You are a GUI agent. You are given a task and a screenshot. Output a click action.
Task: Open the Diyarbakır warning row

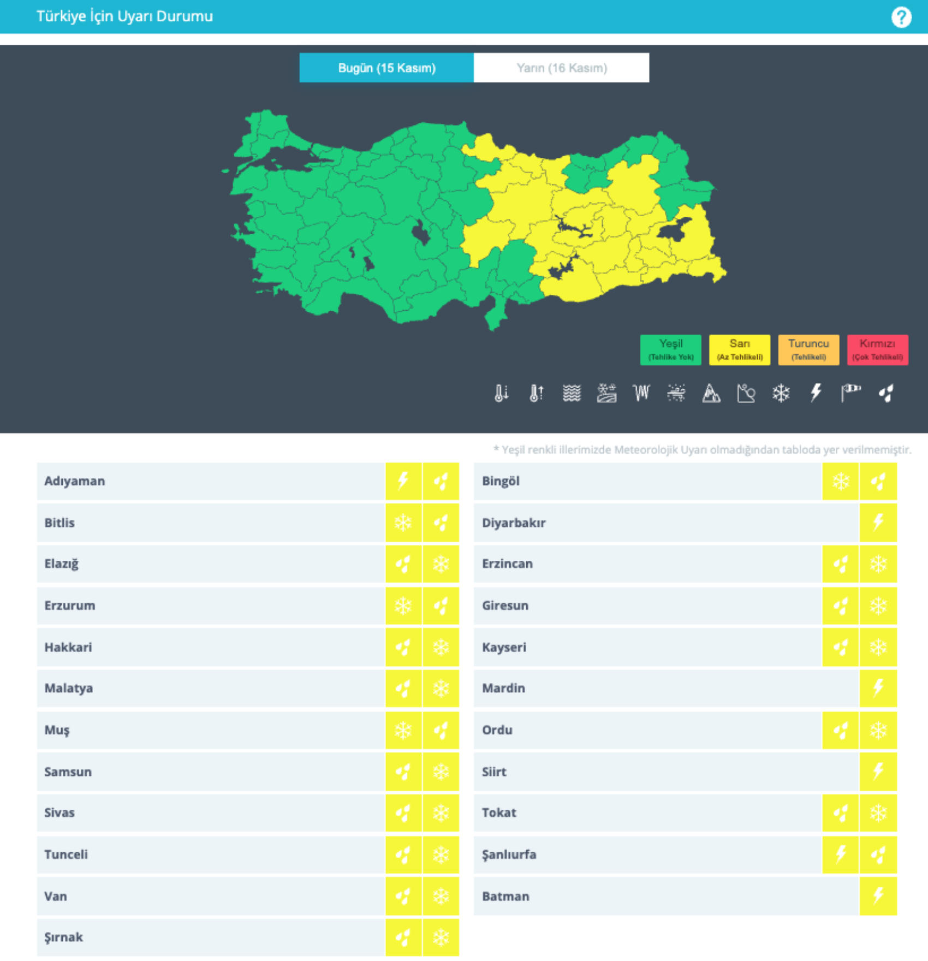pos(666,523)
